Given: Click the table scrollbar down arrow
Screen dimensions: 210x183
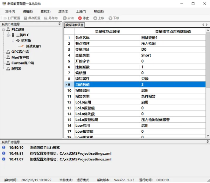Looking at the screenshot, I should click(x=208, y=136).
